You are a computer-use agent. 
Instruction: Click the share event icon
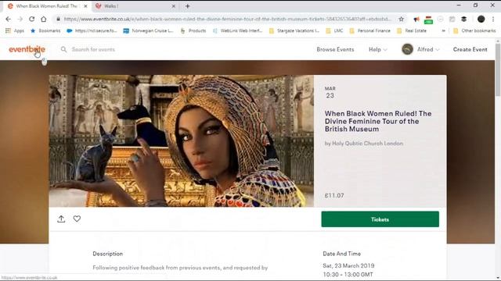(x=61, y=219)
